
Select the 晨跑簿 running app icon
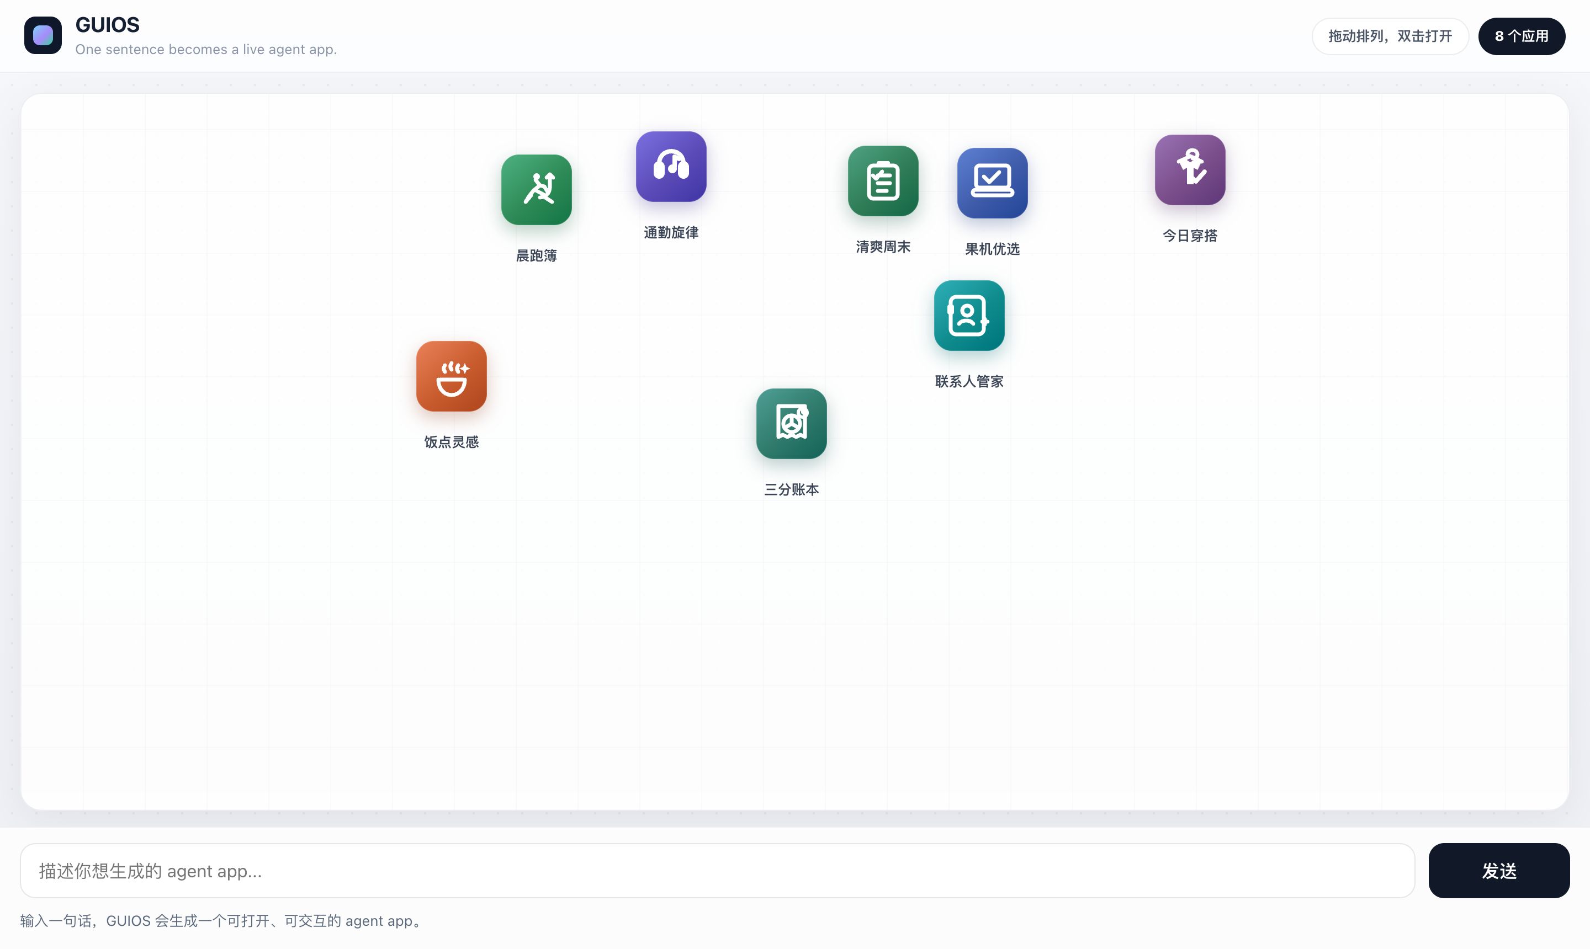point(536,190)
